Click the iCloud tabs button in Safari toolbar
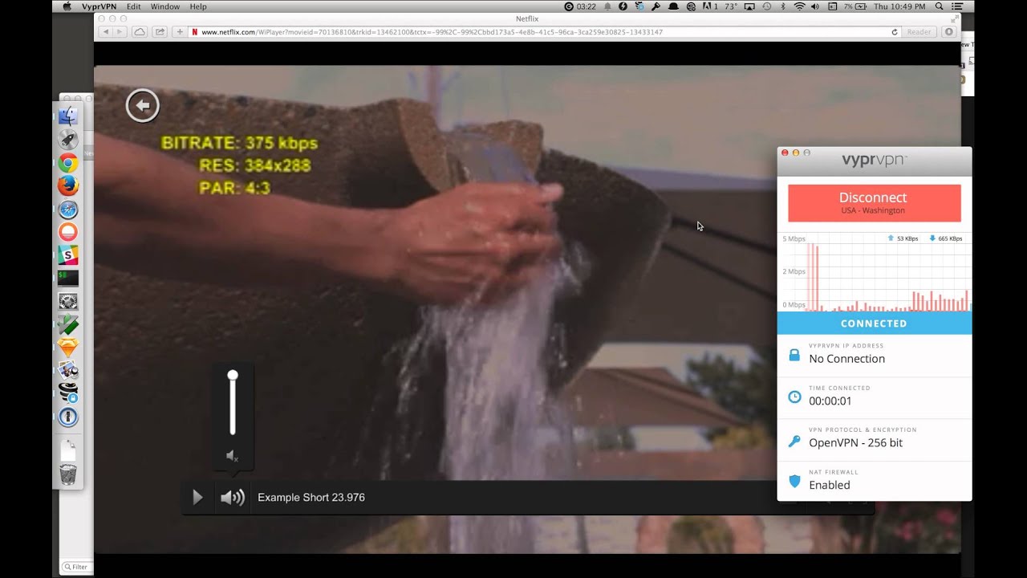This screenshot has width=1027, height=578. [x=140, y=32]
